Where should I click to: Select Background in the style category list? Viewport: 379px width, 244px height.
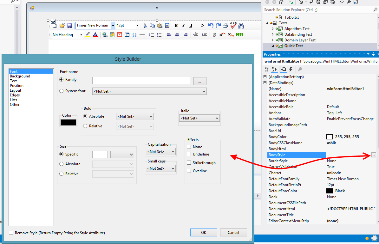pyautogui.click(x=20, y=76)
